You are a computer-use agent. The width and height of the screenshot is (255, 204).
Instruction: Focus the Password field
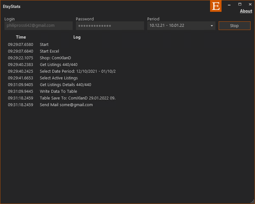pos(110,26)
